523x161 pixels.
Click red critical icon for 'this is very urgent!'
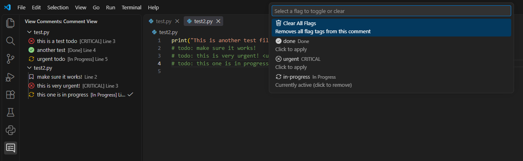pyautogui.click(x=31, y=86)
